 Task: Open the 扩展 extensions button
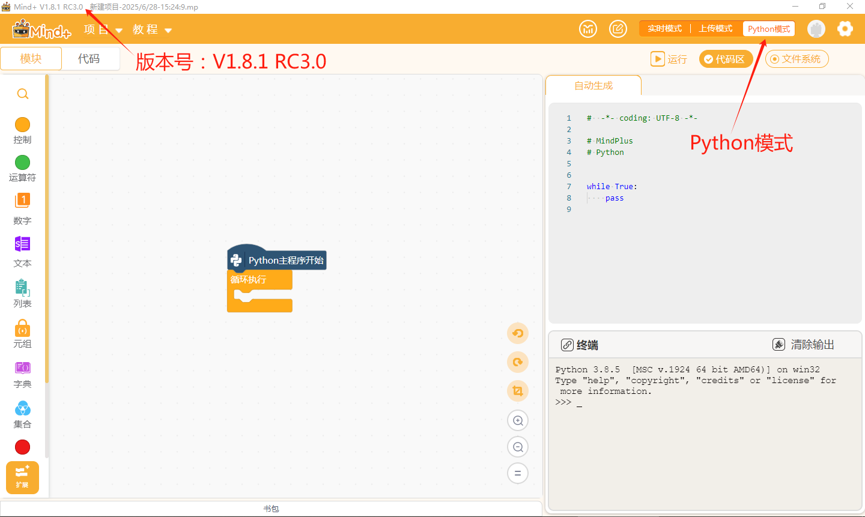(x=22, y=477)
